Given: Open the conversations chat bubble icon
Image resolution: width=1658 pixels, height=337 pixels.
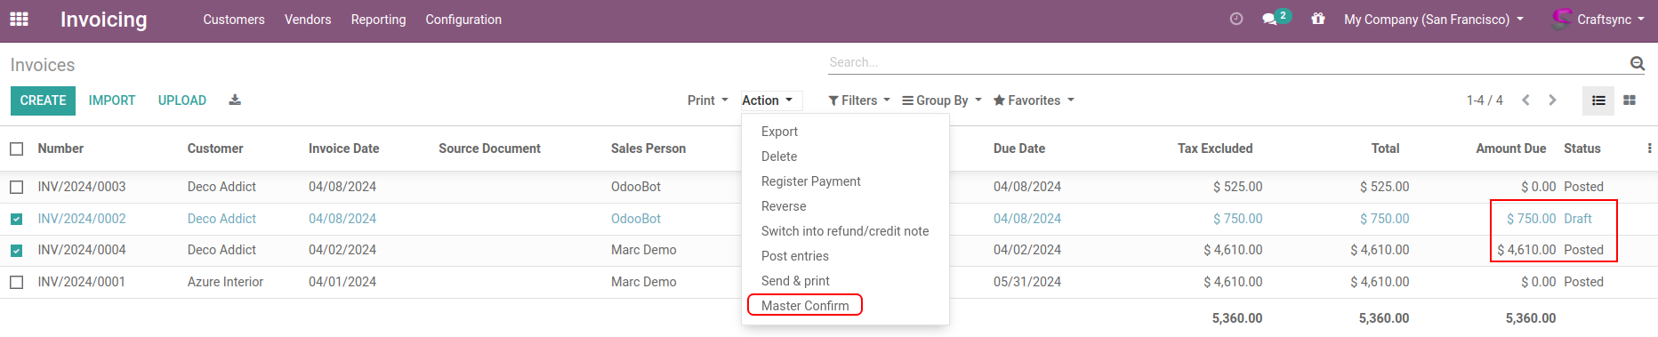Looking at the screenshot, I should (x=1269, y=19).
